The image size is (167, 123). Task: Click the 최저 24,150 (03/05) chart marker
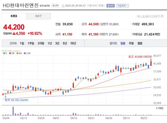16,100
